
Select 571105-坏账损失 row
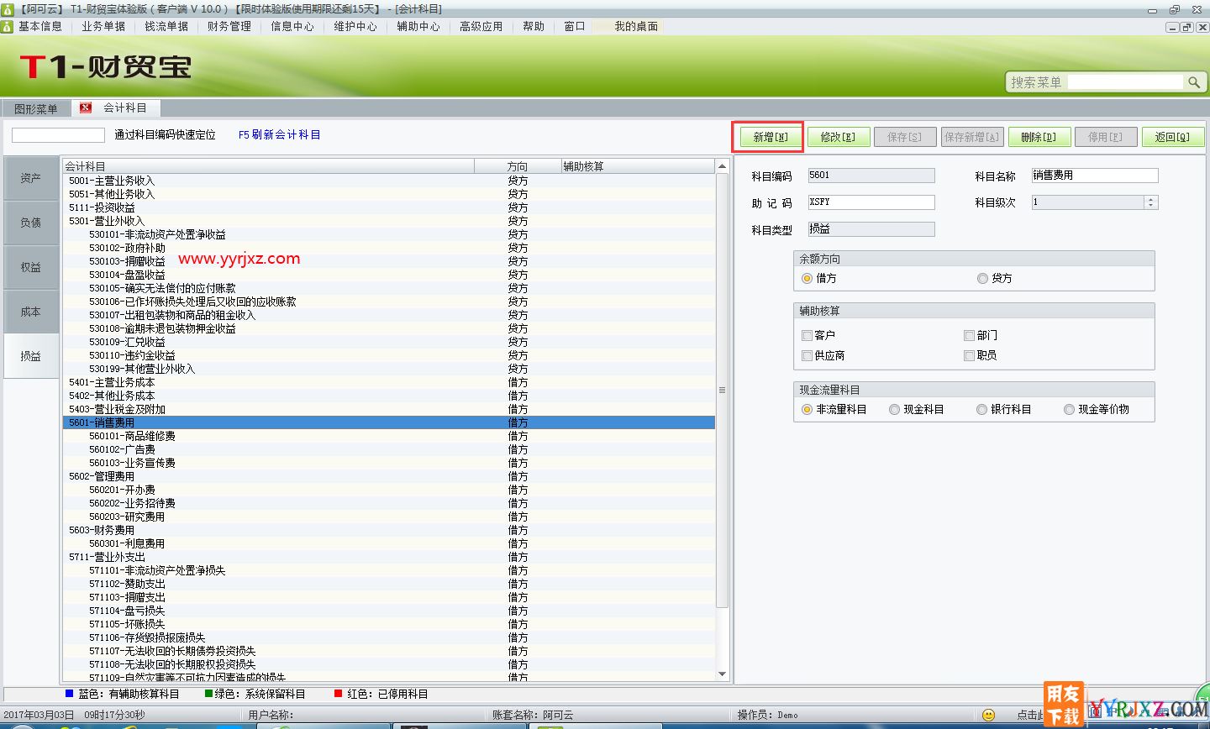(x=389, y=624)
